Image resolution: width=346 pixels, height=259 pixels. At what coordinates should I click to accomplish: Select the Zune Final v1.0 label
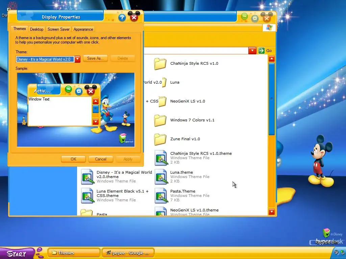pyautogui.click(x=185, y=139)
